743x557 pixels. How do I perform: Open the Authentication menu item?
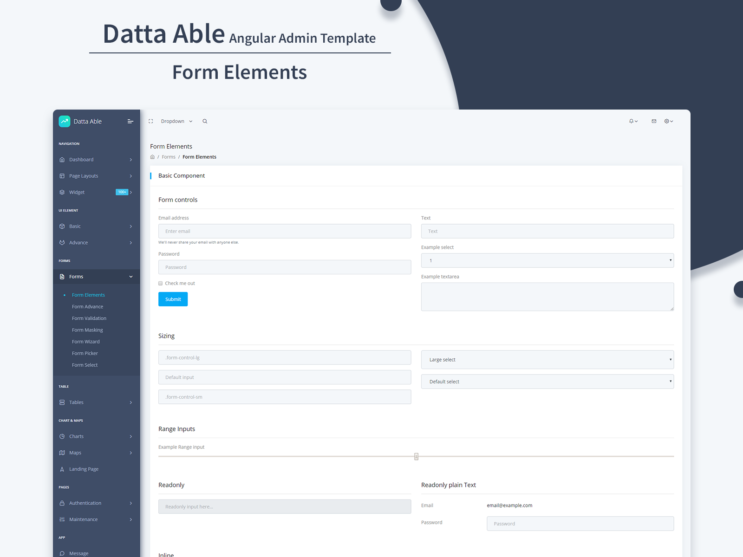click(x=85, y=503)
